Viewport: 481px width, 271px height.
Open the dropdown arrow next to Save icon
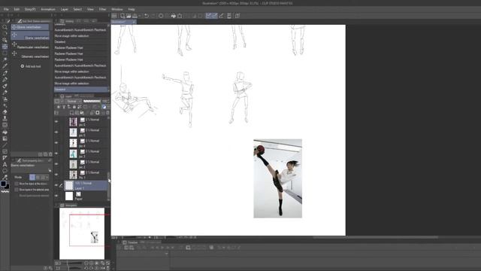[x=139, y=16]
